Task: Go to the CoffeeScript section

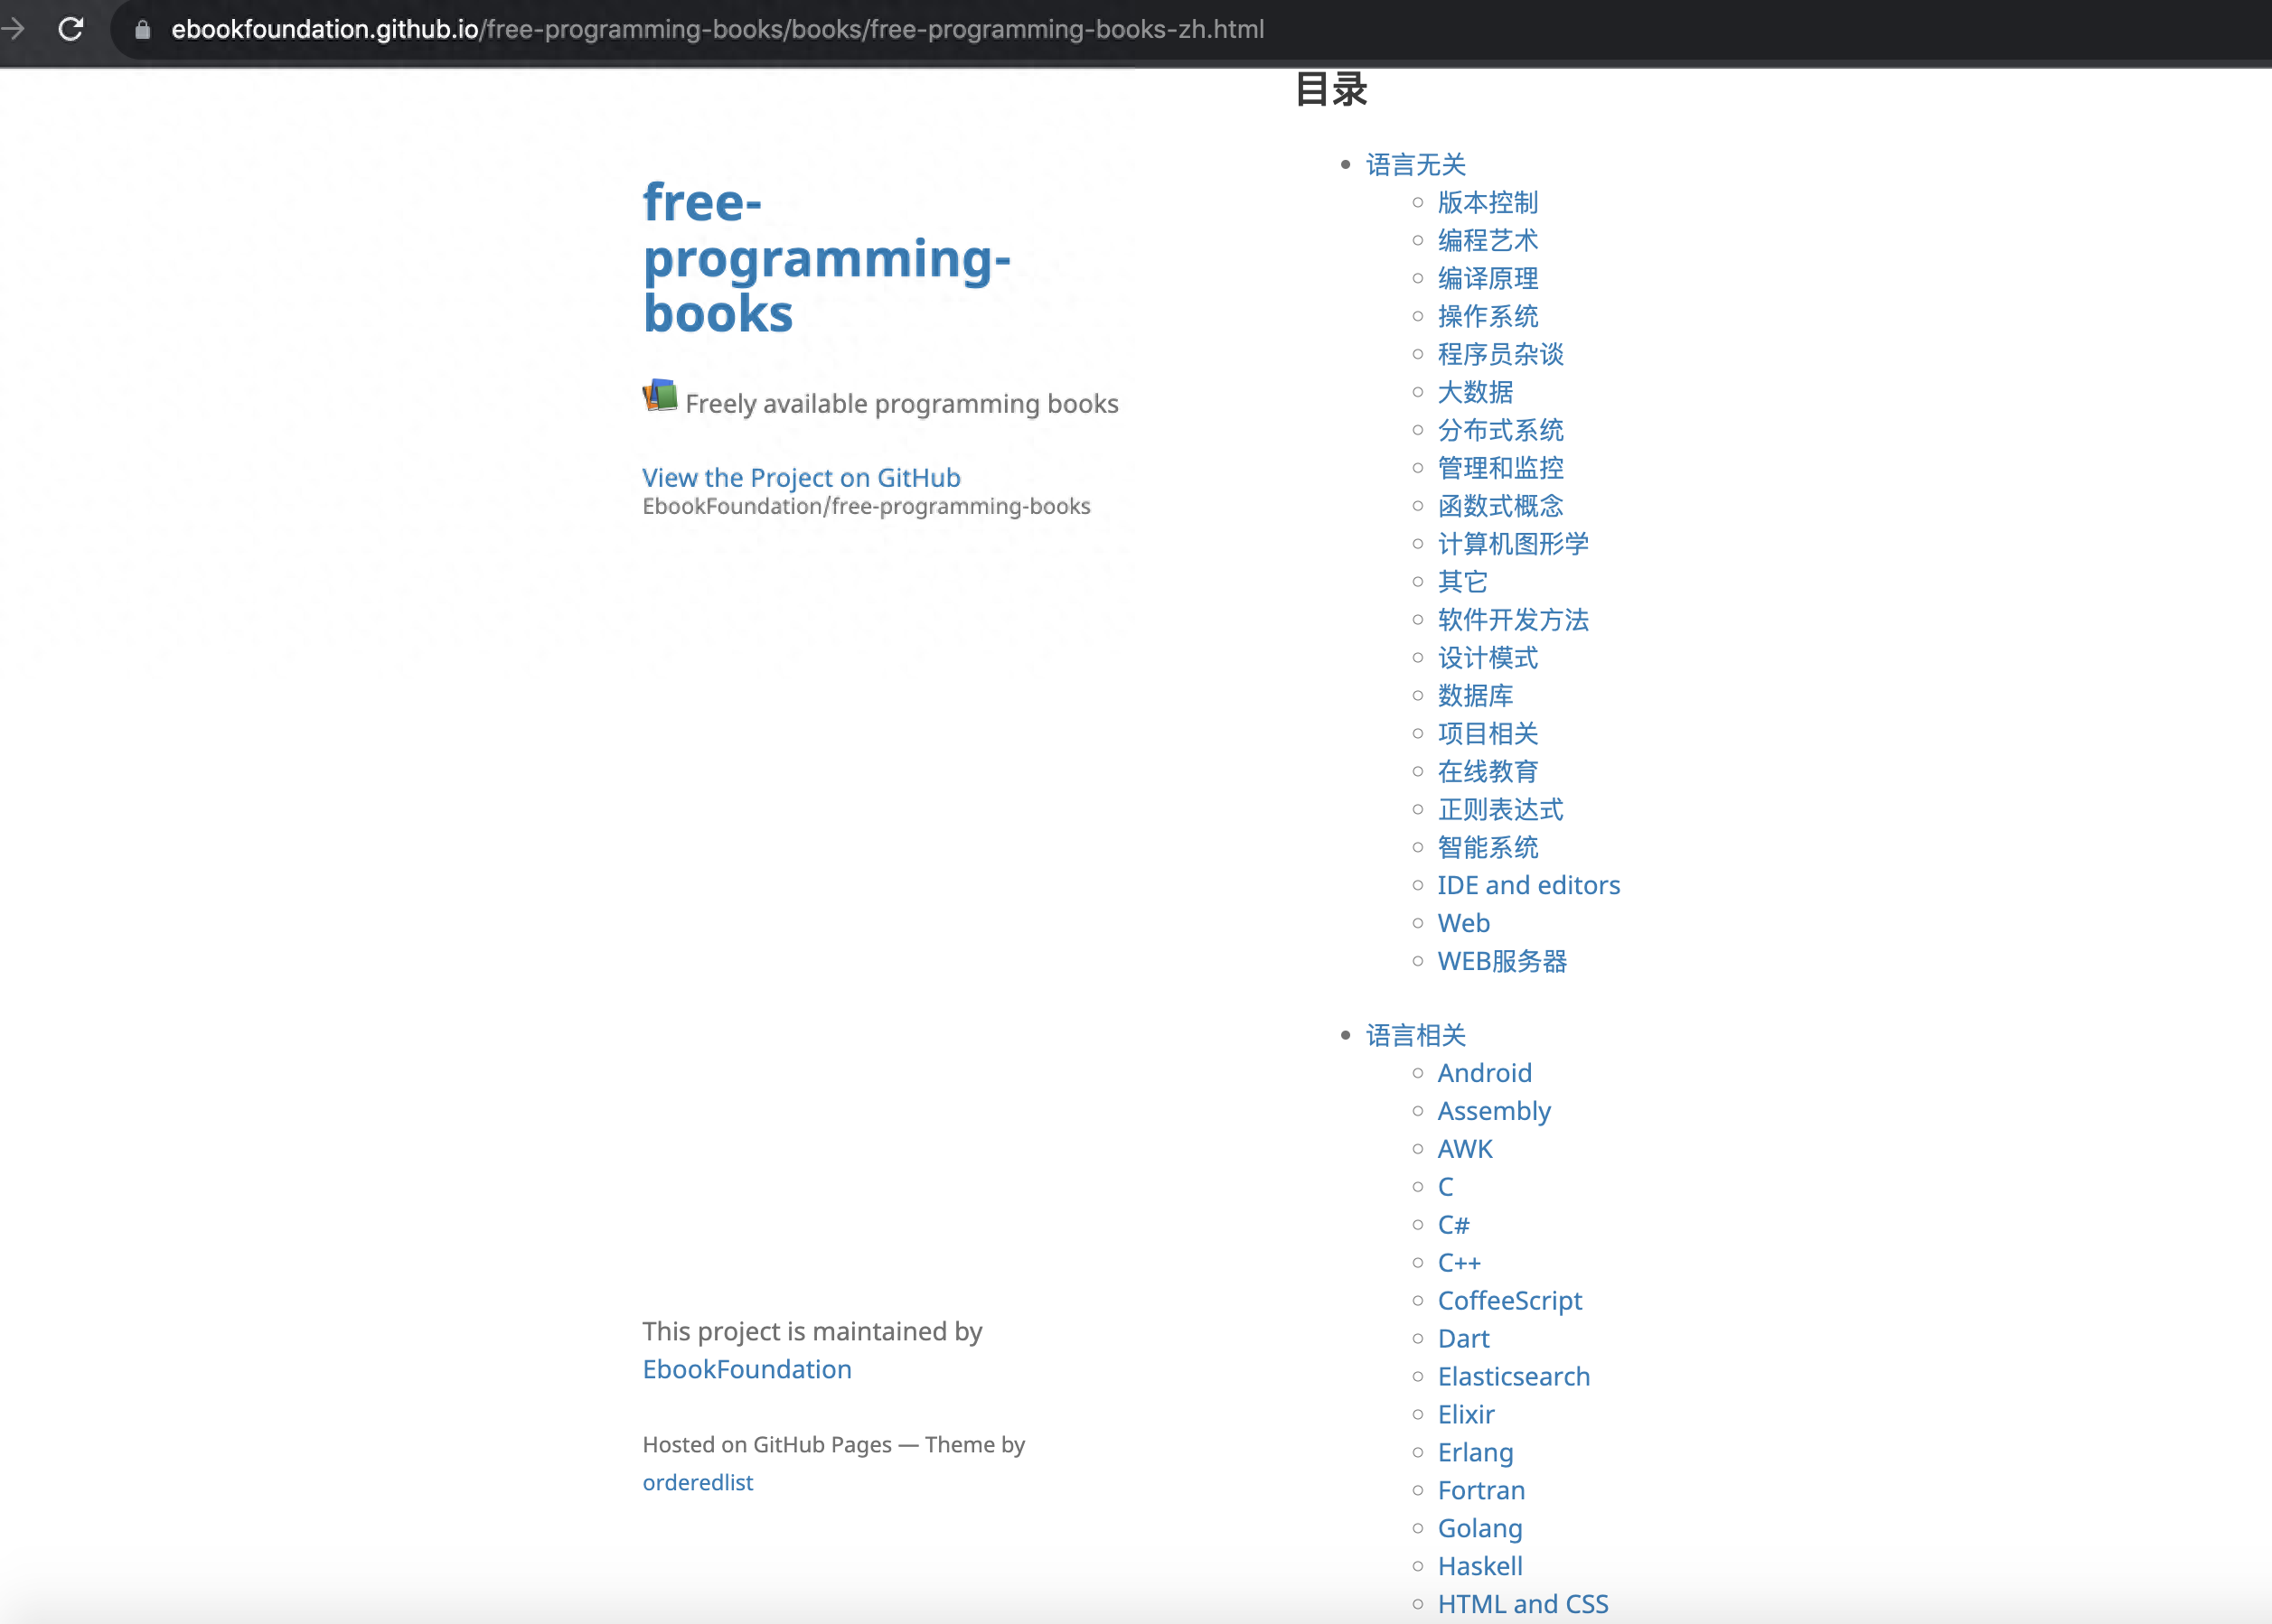Action: [x=1509, y=1301]
